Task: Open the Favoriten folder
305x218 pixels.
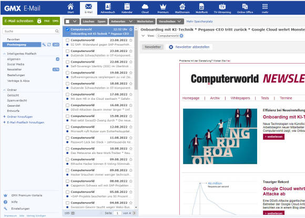Action: 13,39
